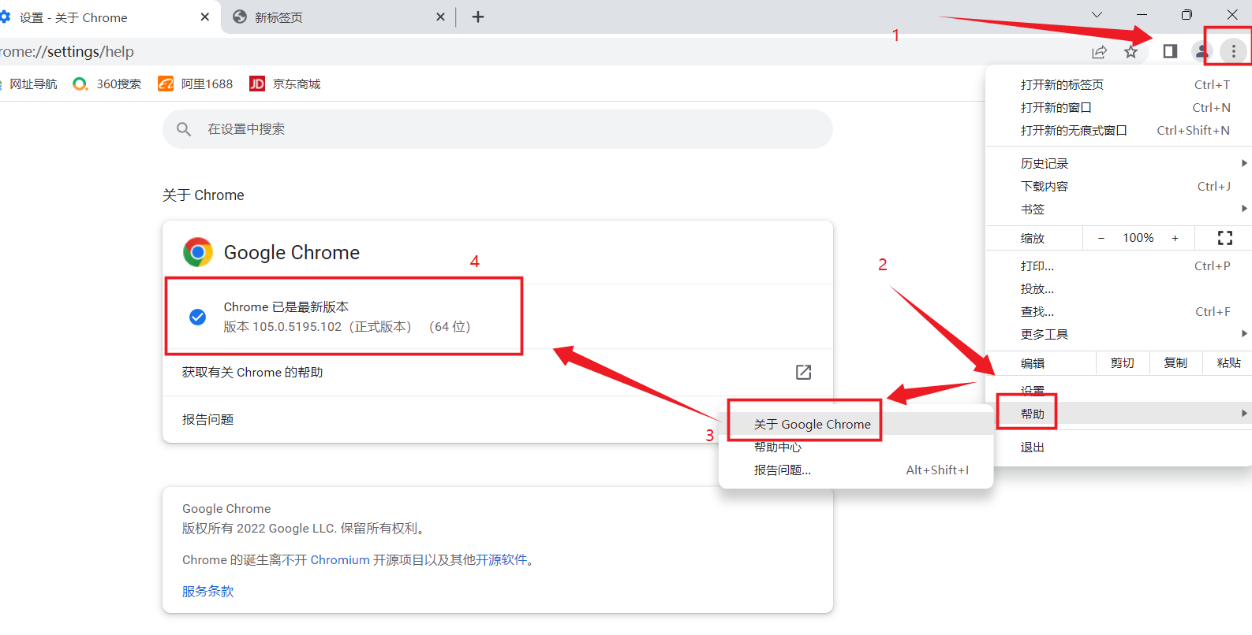
Task: Open the 网址导航 bookmark
Action: [x=30, y=84]
